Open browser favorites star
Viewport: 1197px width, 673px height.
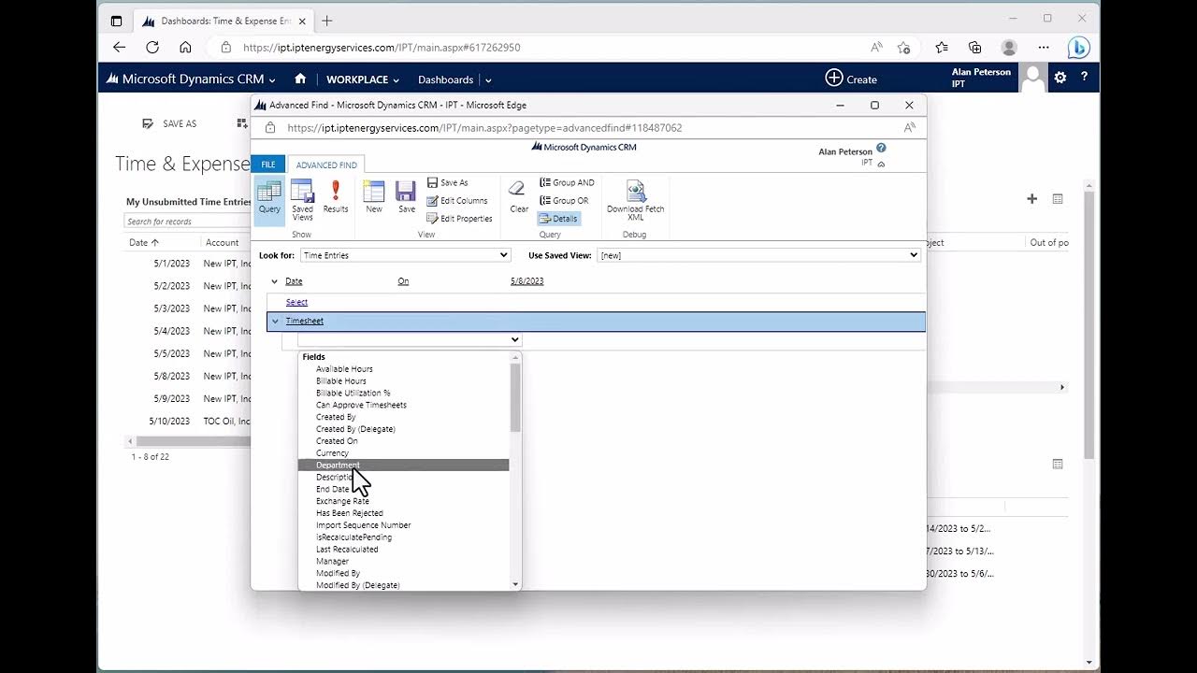[x=941, y=47]
